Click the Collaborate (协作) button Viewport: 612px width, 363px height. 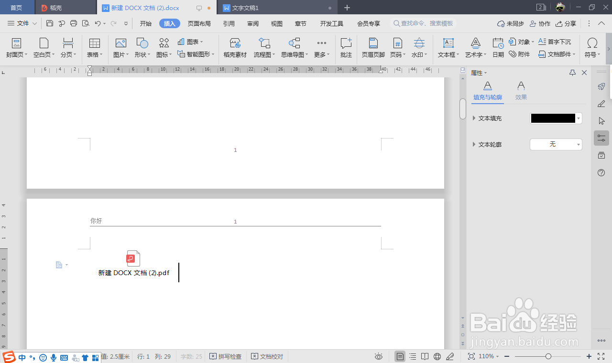(x=540, y=23)
